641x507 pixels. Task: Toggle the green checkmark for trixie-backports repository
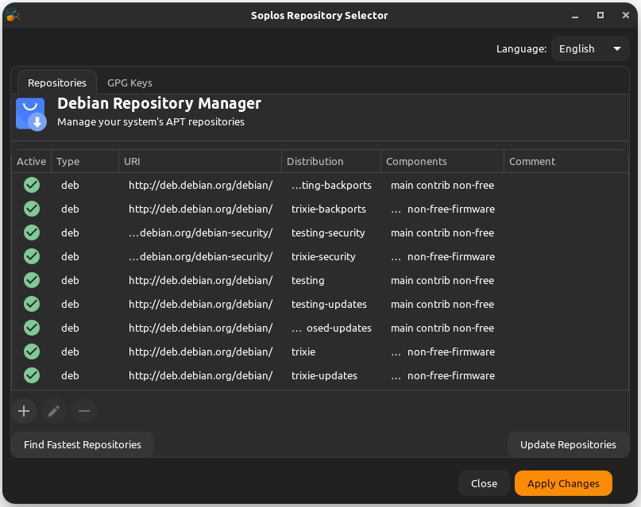[31, 209]
